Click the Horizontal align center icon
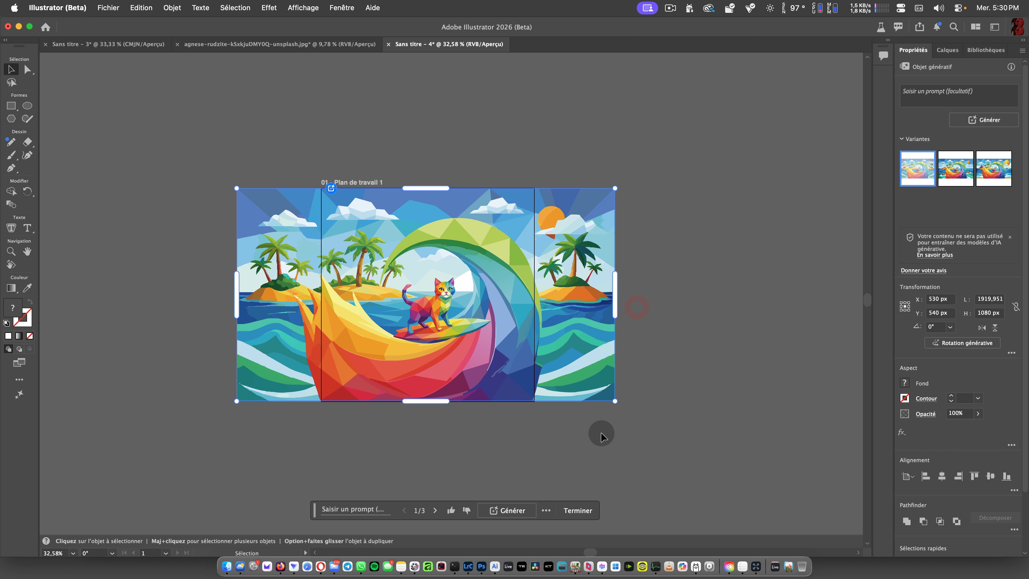Screen dimensions: 1029x579 (x=942, y=476)
